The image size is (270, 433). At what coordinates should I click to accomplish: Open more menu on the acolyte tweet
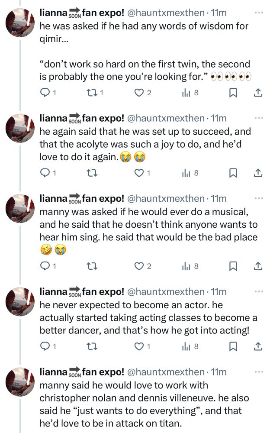[x=259, y=118]
